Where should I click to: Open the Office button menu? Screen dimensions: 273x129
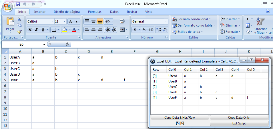pyautogui.click(x=7, y=7)
